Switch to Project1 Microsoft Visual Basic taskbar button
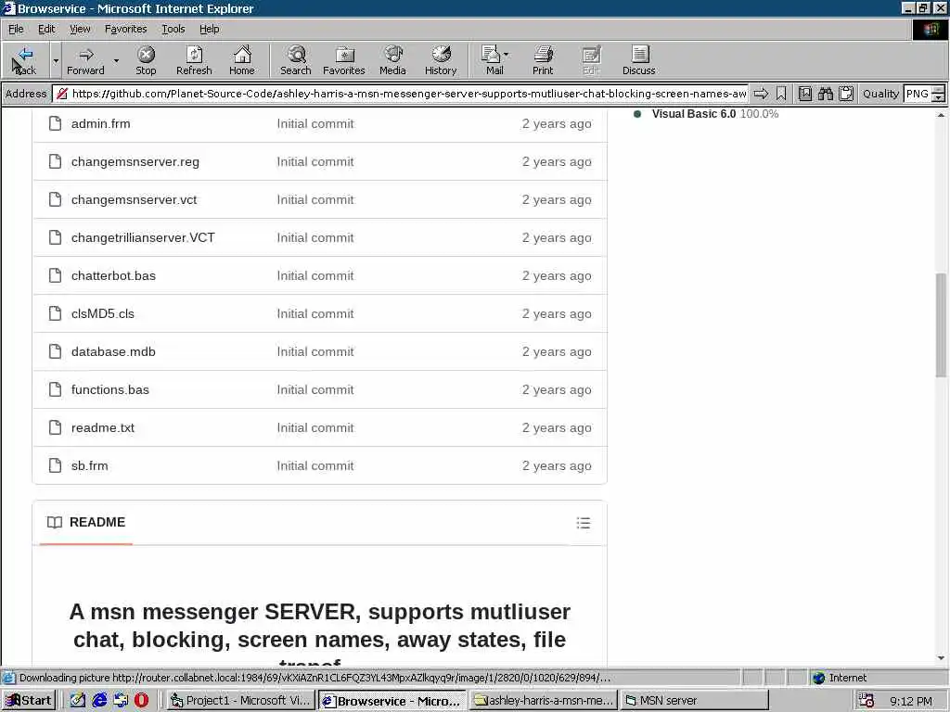Screen dimensions: 950x712 click(240, 701)
